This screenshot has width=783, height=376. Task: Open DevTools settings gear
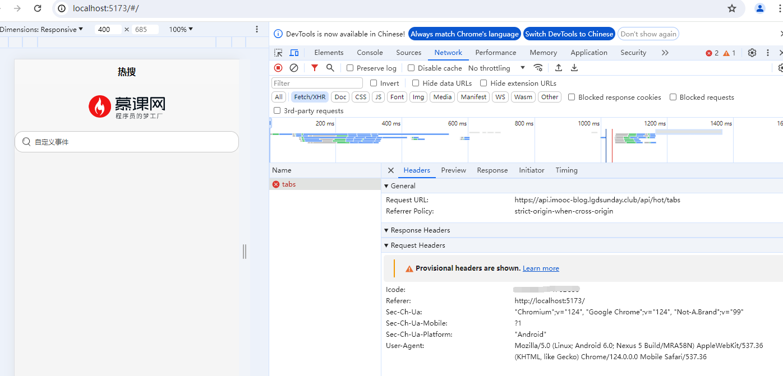752,53
